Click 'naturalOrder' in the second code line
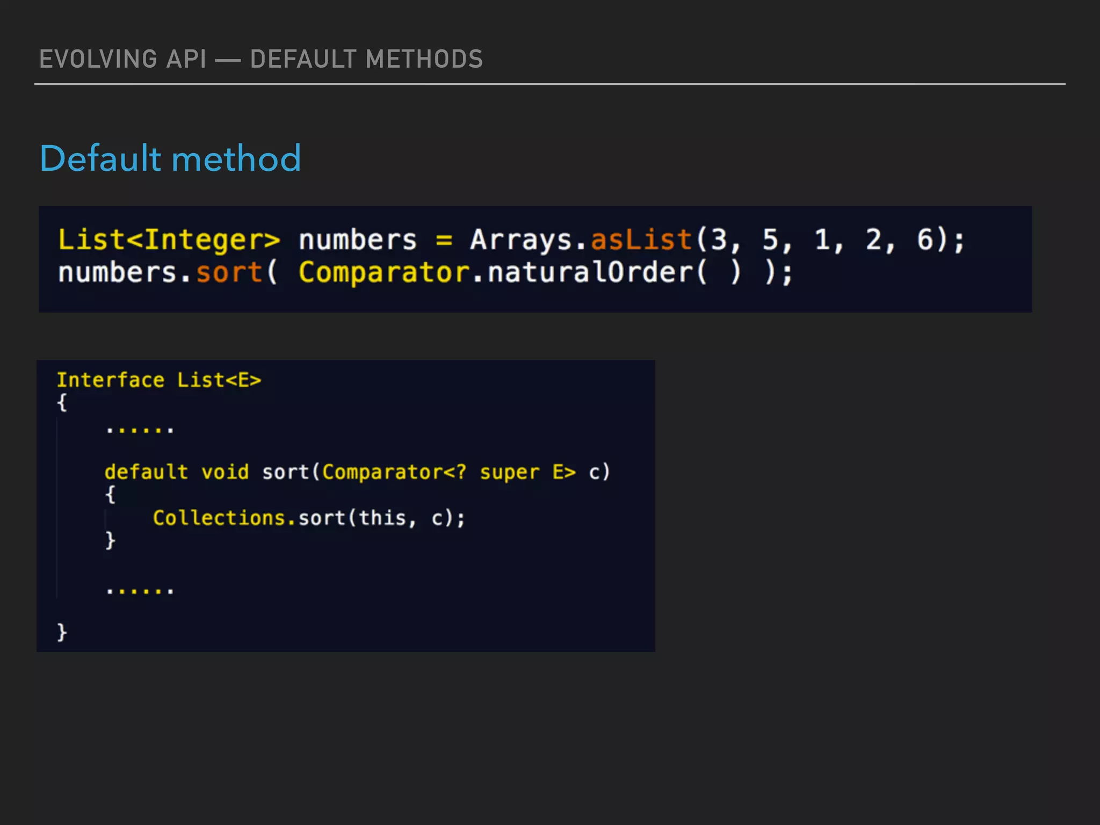Viewport: 1100px width, 825px height. pos(591,272)
